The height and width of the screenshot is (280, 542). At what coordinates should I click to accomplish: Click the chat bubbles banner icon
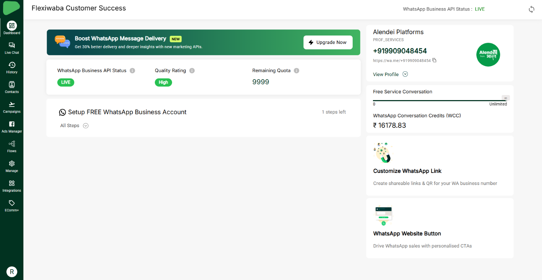click(62, 42)
